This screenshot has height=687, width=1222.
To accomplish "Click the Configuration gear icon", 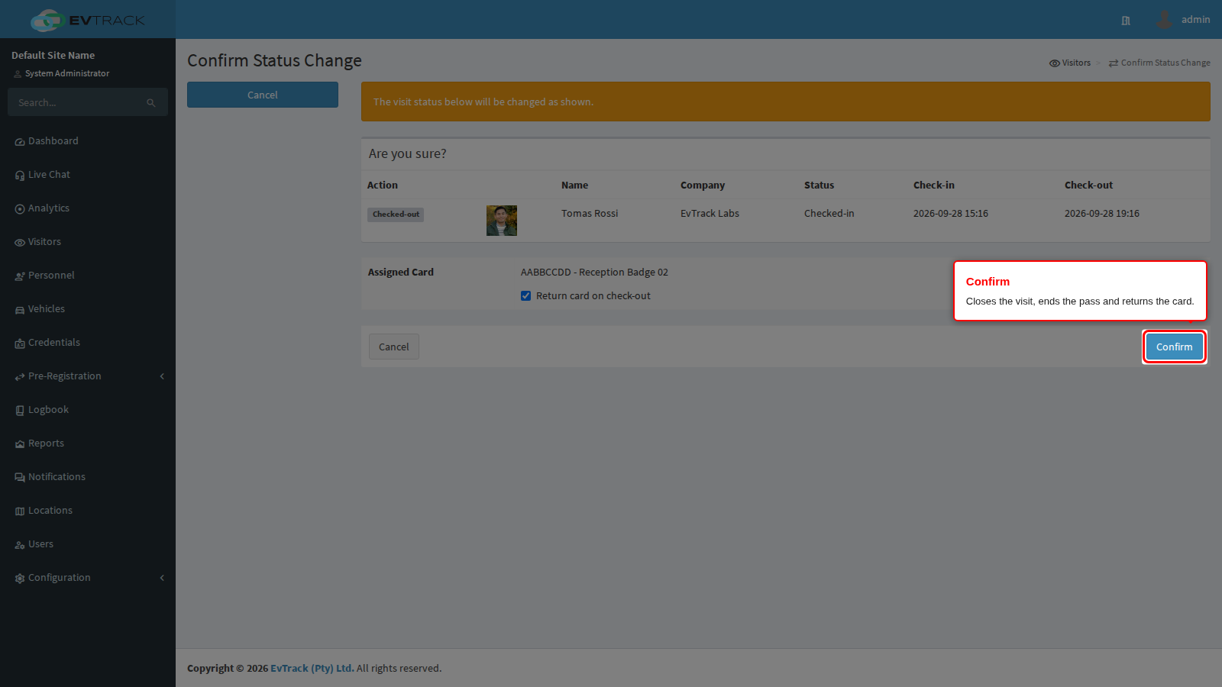I will [x=20, y=579].
